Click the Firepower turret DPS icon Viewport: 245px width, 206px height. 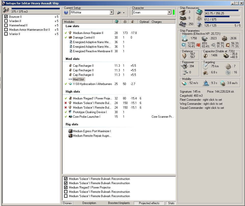tap(184, 66)
